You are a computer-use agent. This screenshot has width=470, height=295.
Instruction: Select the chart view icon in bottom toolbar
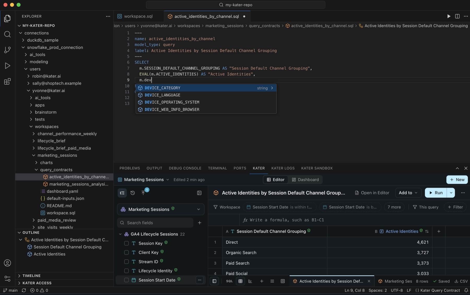click(250, 281)
